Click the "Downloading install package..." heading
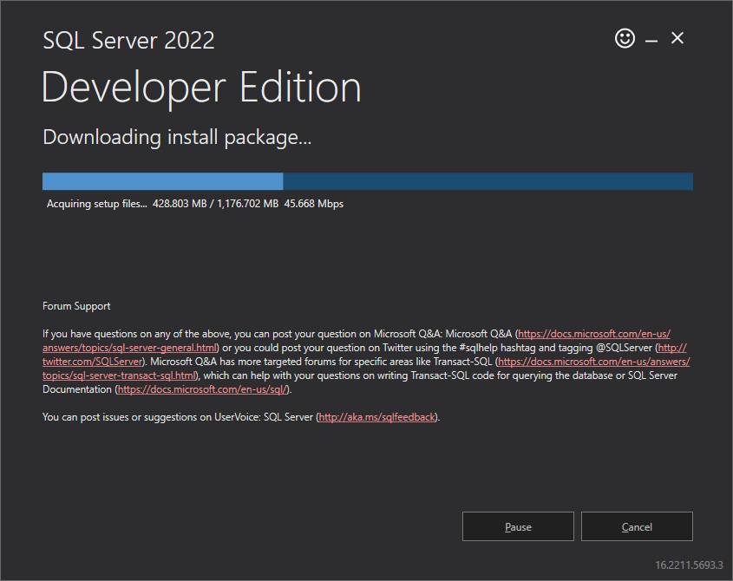The height and width of the screenshot is (581, 733). [177, 137]
